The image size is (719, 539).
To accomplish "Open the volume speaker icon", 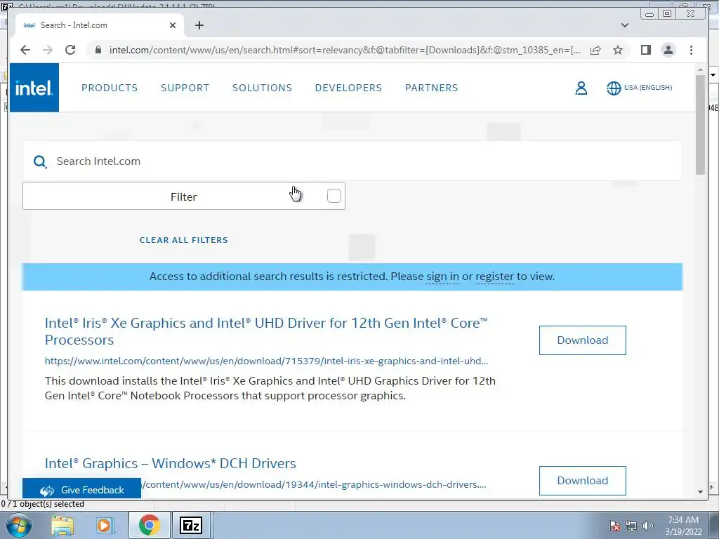I will (647, 526).
